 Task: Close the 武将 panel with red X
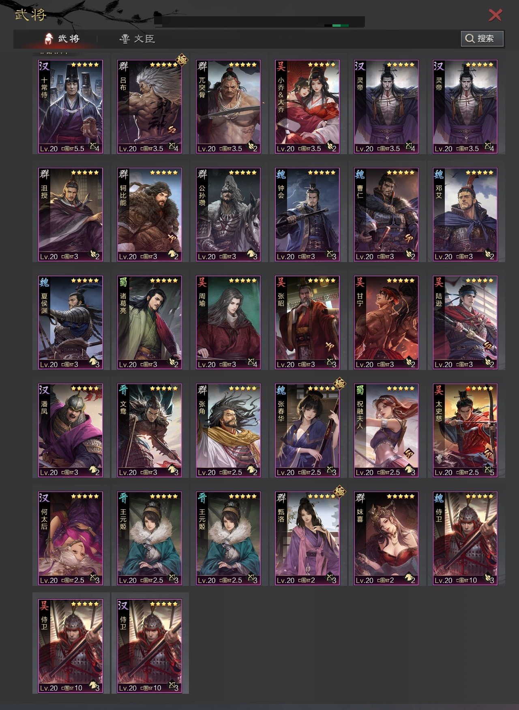(495, 15)
